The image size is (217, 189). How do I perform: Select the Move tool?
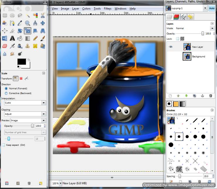(x=43, y=23)
